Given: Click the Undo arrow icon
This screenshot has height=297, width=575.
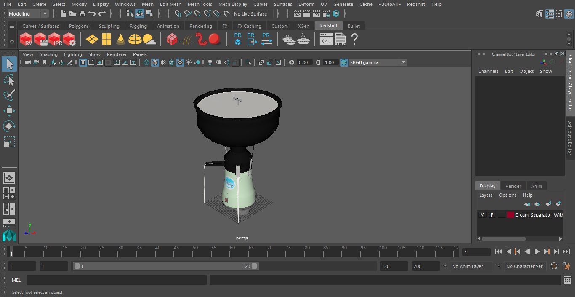Looking at the screenshot, I should [x=92, y=14].
